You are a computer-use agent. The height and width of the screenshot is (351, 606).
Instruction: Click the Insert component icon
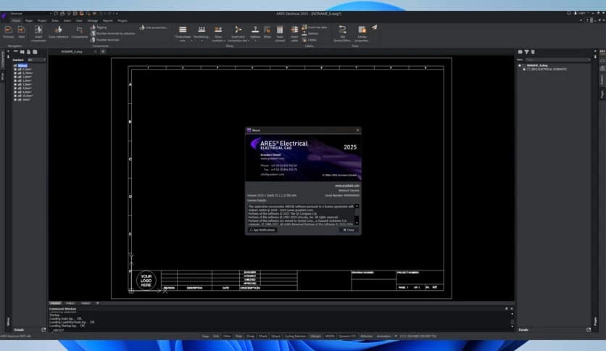pyautogui.click(x=38, y=30)
